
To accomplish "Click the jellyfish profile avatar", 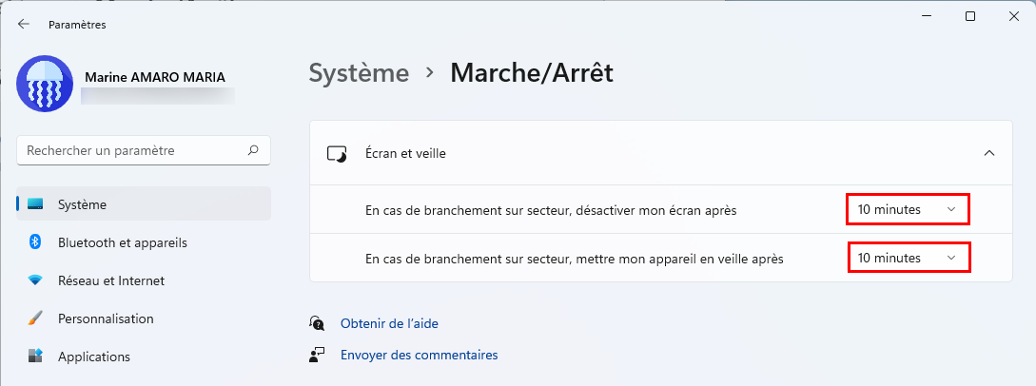I will pyautogui.click(x=45, y=84).
